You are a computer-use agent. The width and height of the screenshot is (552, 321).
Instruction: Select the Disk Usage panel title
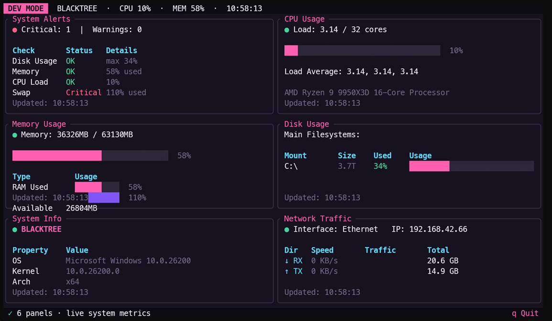(x=307, y=124)
